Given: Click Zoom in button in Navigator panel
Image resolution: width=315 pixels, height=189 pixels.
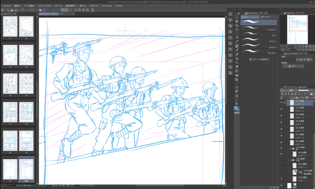Looking at the screenshot, I should tap(303, 46).
